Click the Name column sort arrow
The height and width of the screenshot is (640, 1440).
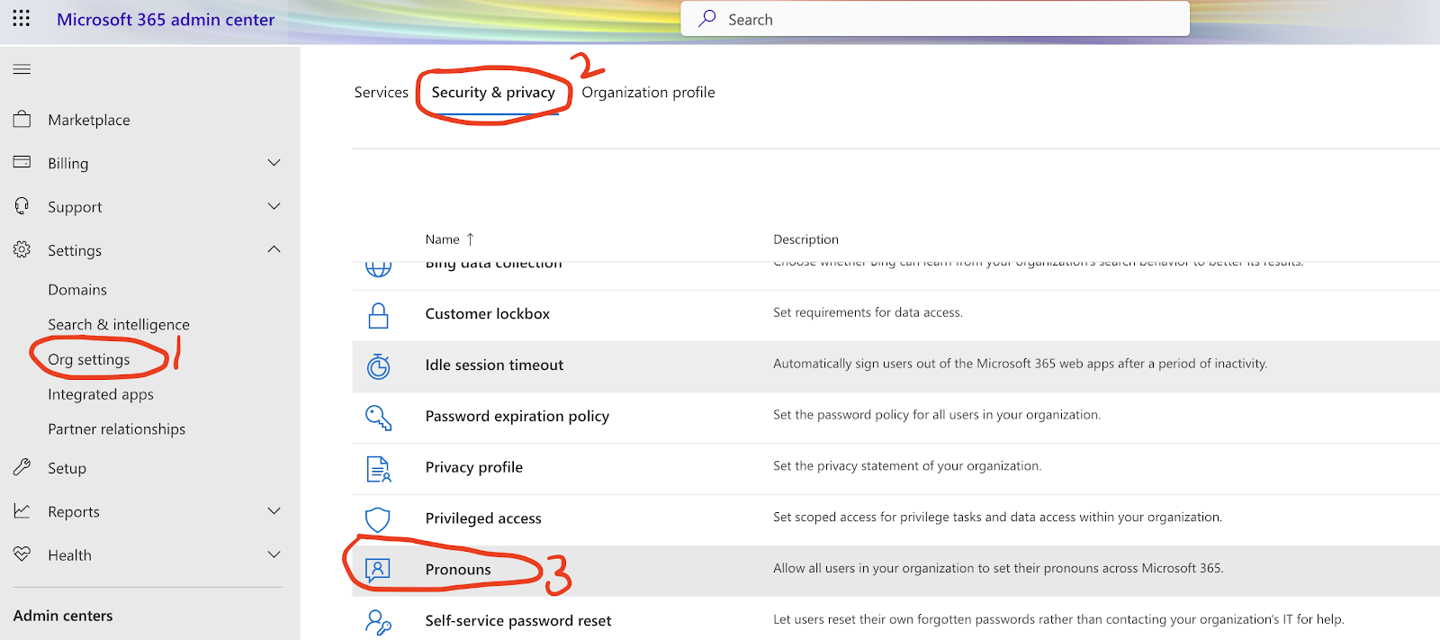(470, 239)
